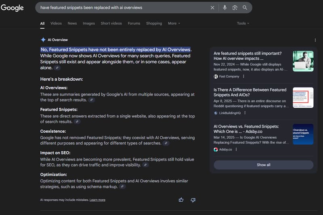Click the 'Impact on SEO:' subheading
The width and height of the screenshot is (323, 215).
(x=55, y=153)
